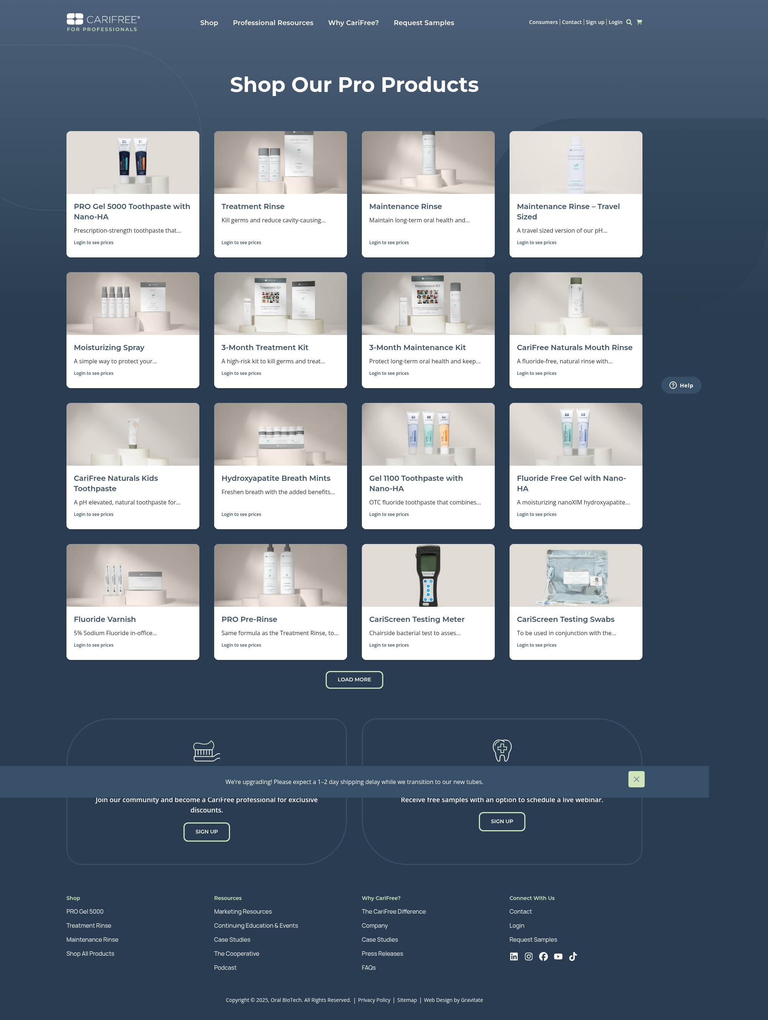Open the LinkedIn social icon

click(x=514, y=956)
